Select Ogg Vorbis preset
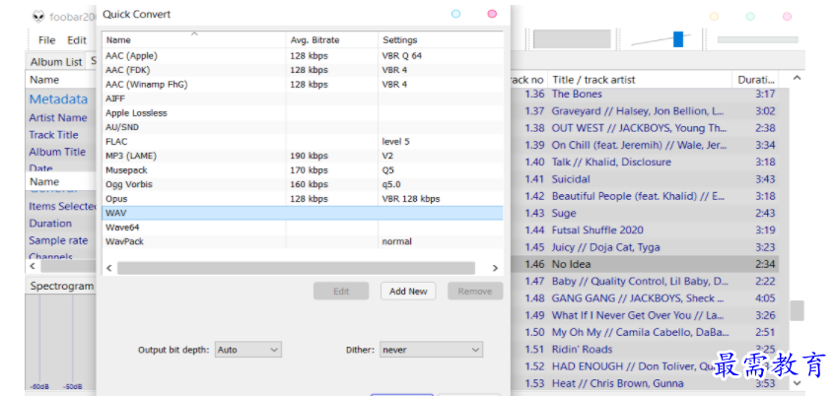Image resolution: width=834 pixels, height=396 pixels. point(303,185)
